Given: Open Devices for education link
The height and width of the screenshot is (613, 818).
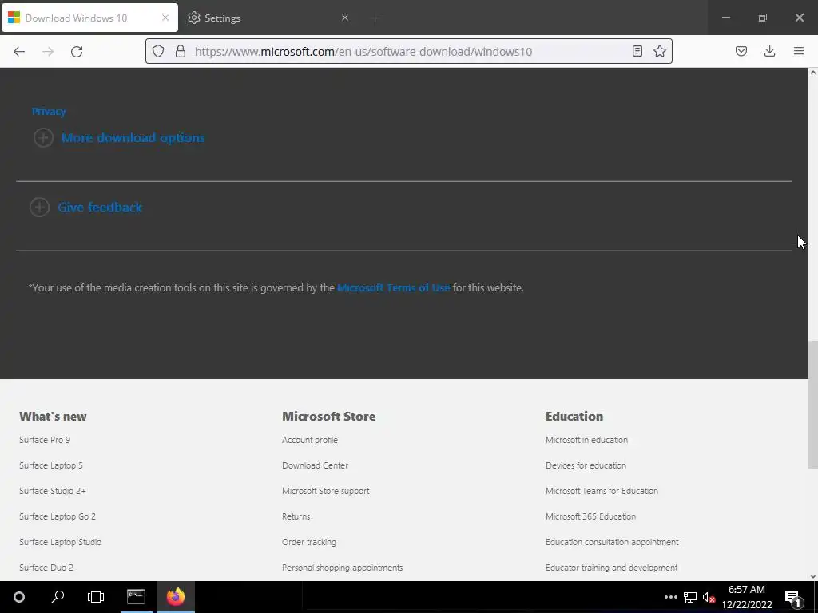Looking at the screenshot, I should (586, 465).
